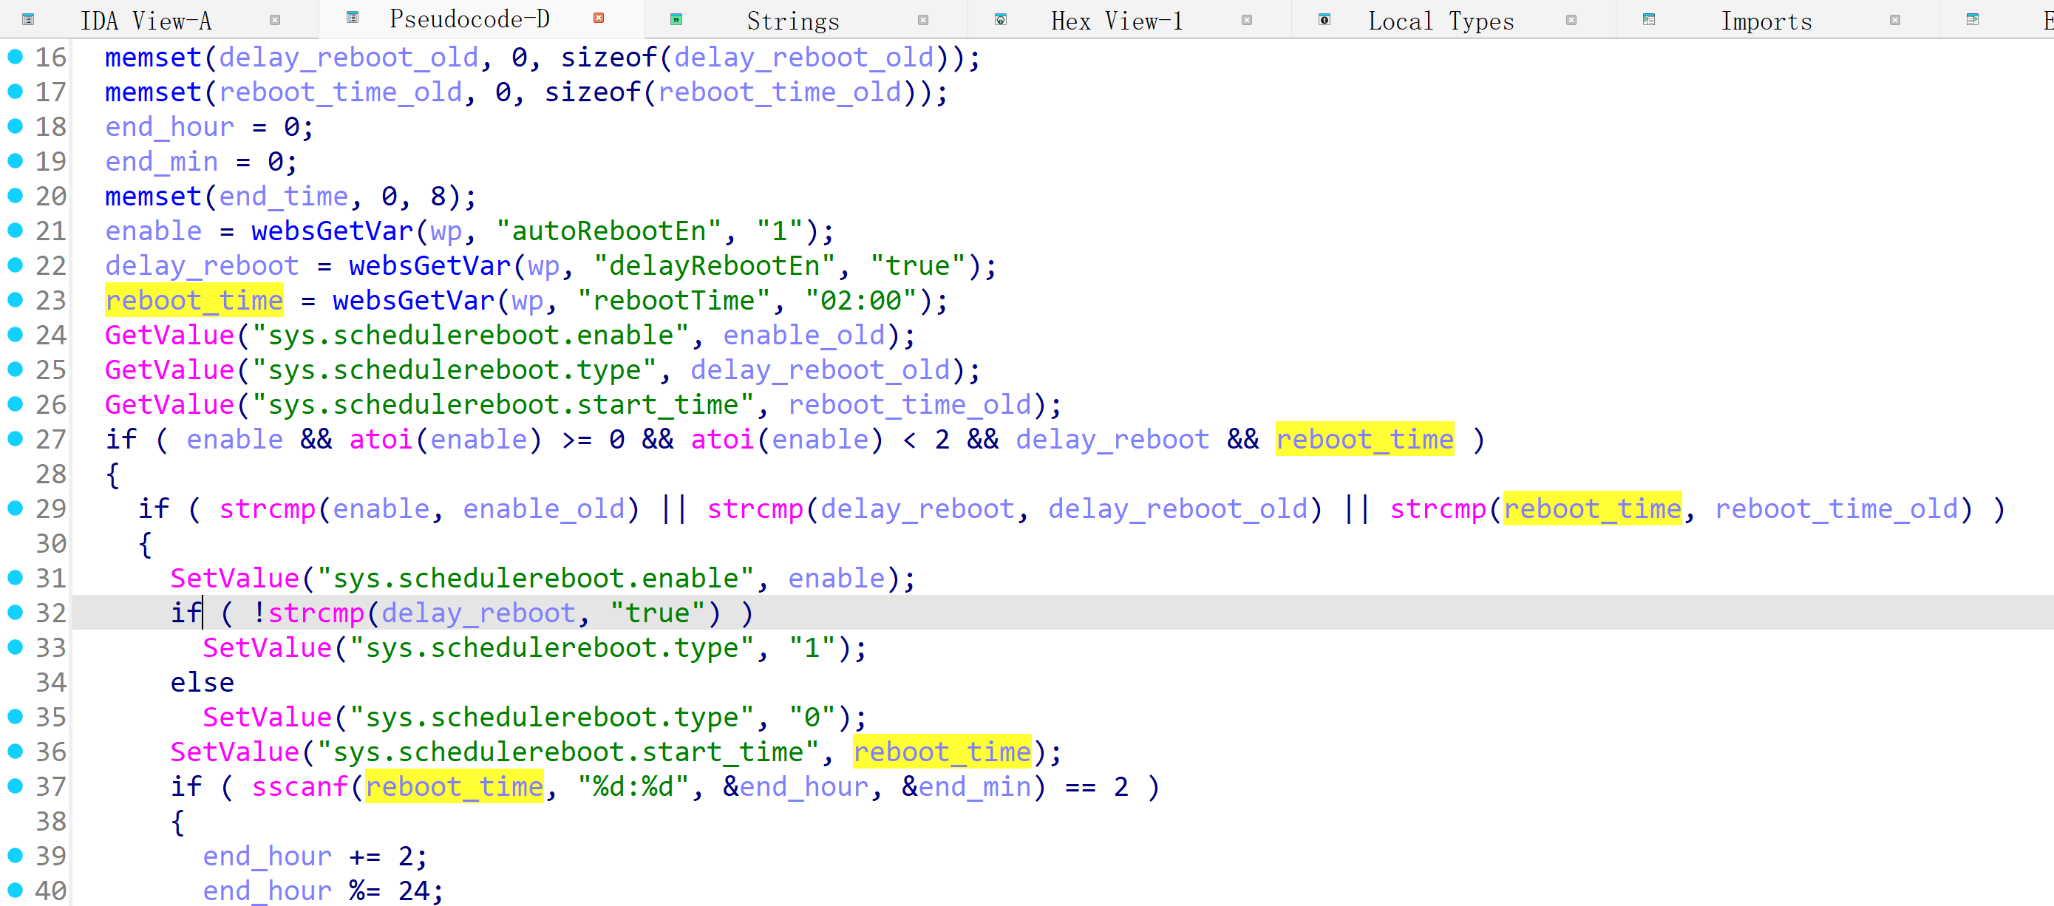Close the Pseudocode-D tab
The height and width of the screenshot is (906, 2054).
click(599, 18)
